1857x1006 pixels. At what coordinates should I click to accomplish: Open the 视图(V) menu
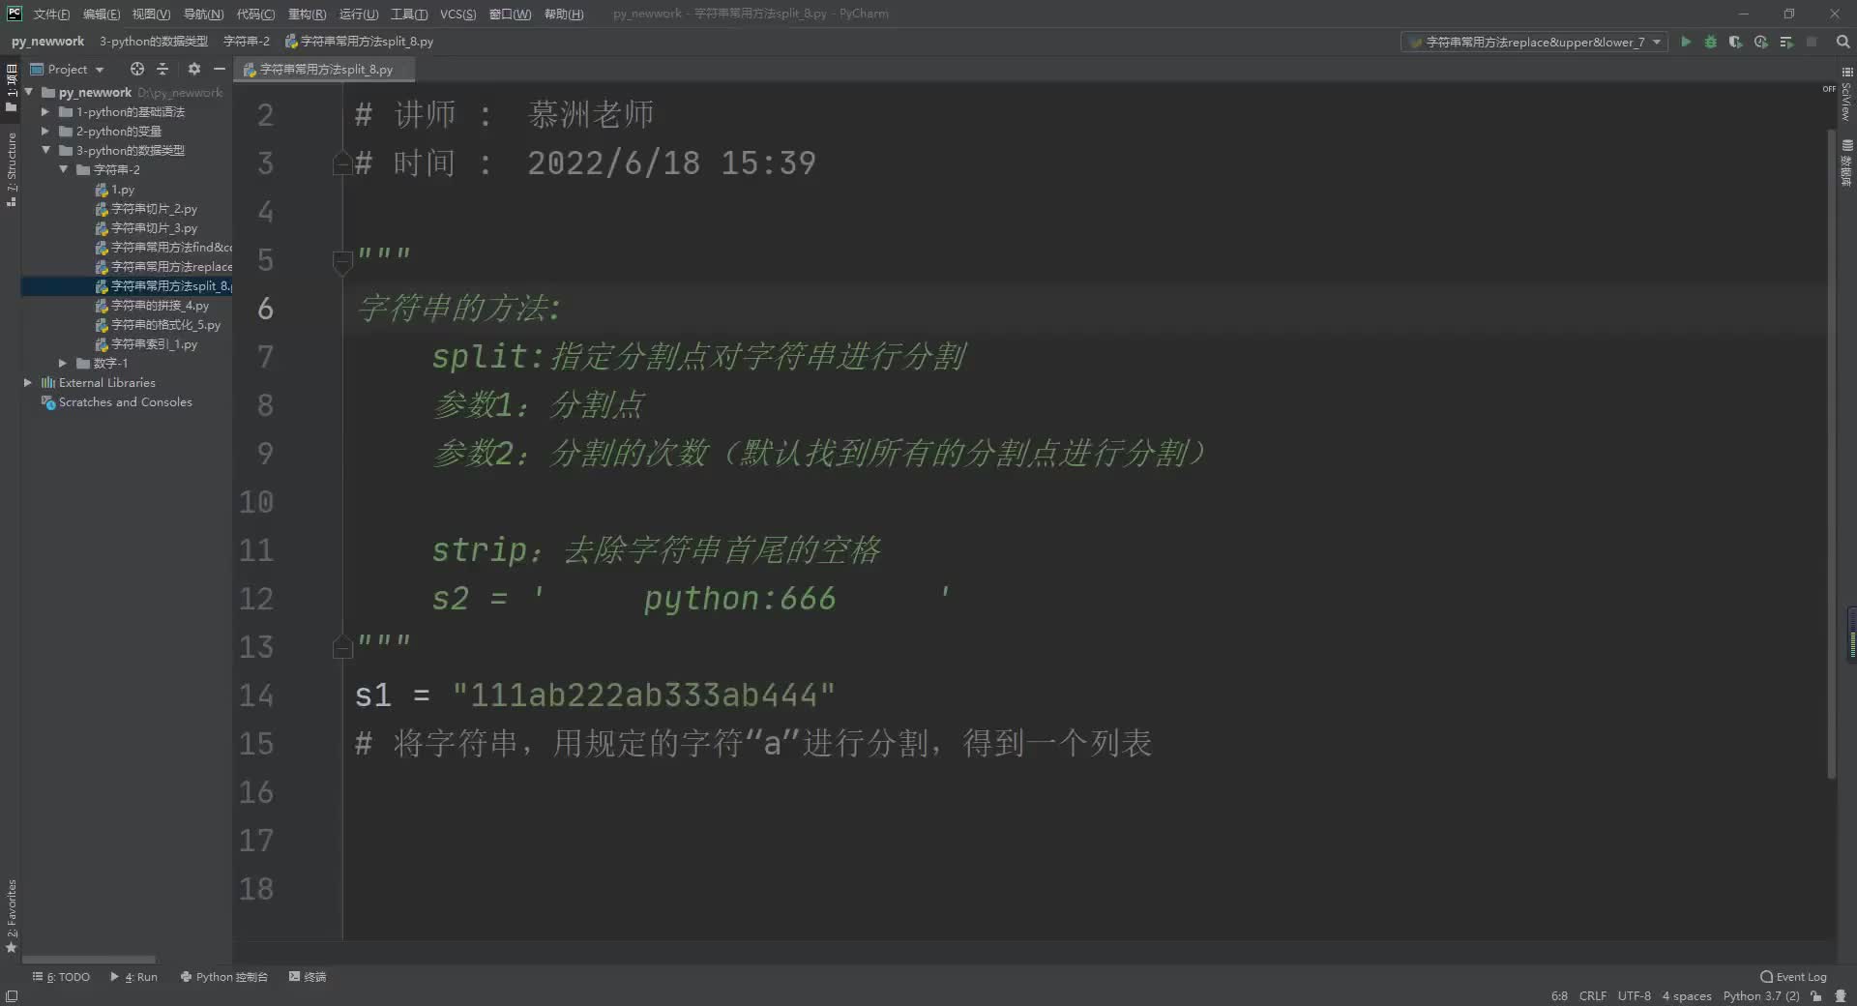point(151,14)
